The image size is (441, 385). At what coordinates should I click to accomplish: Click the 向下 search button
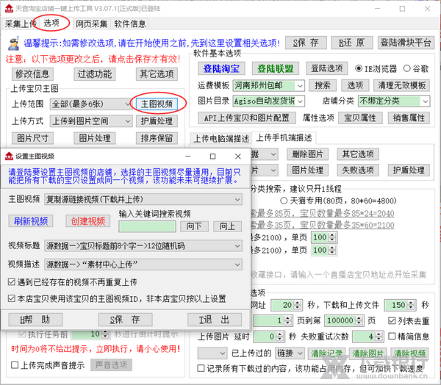coord(194,226)
